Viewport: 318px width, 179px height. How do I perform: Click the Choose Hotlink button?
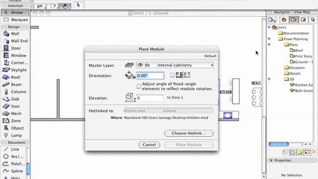point(189,133)
